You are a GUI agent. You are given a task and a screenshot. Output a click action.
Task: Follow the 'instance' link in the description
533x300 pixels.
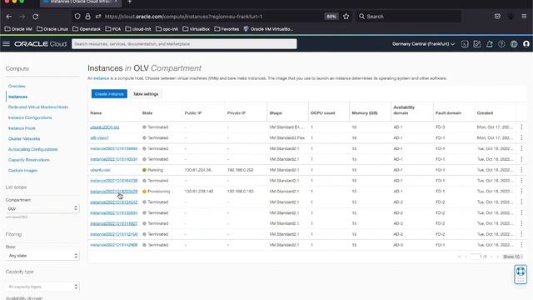pyautogui.click(x=101, y=78)
